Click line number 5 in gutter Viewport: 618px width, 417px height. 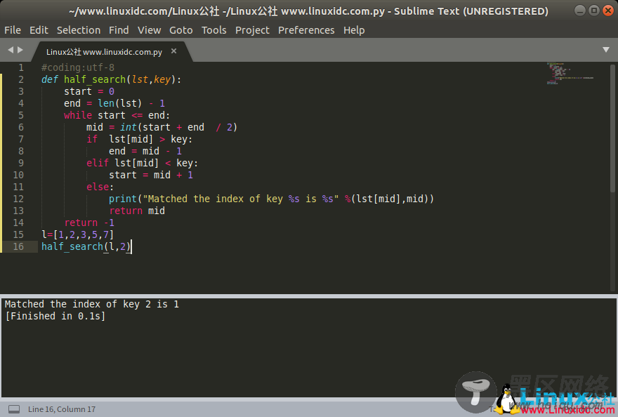point(21,116)
